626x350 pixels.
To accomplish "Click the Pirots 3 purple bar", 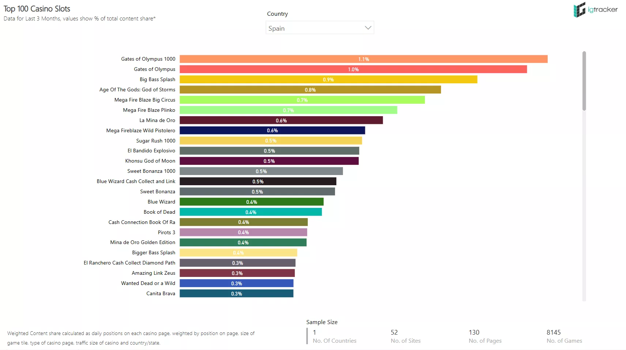I will point(244,232).
